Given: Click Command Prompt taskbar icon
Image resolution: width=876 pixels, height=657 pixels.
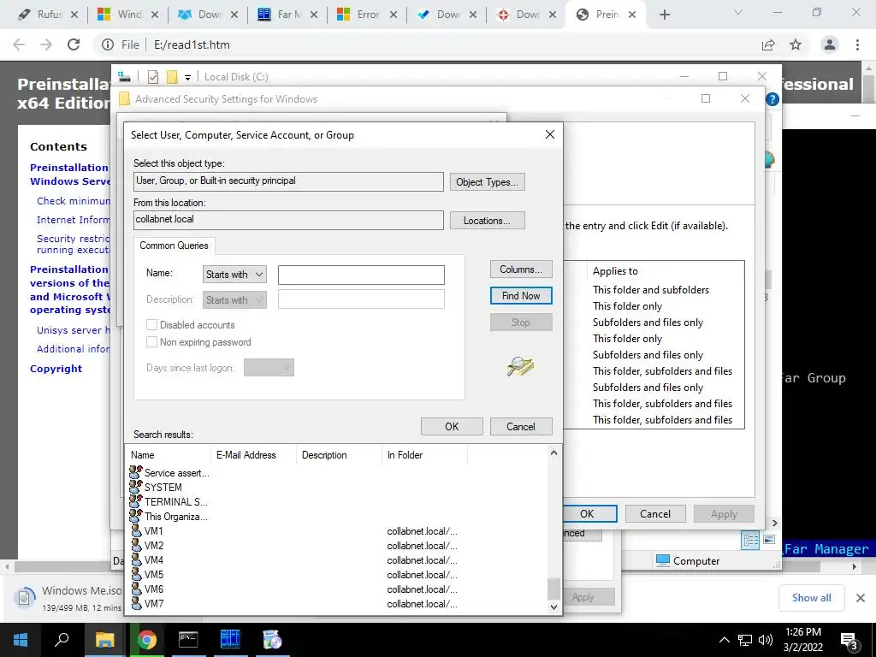Looking at the screenshot, I should point(188,640).
